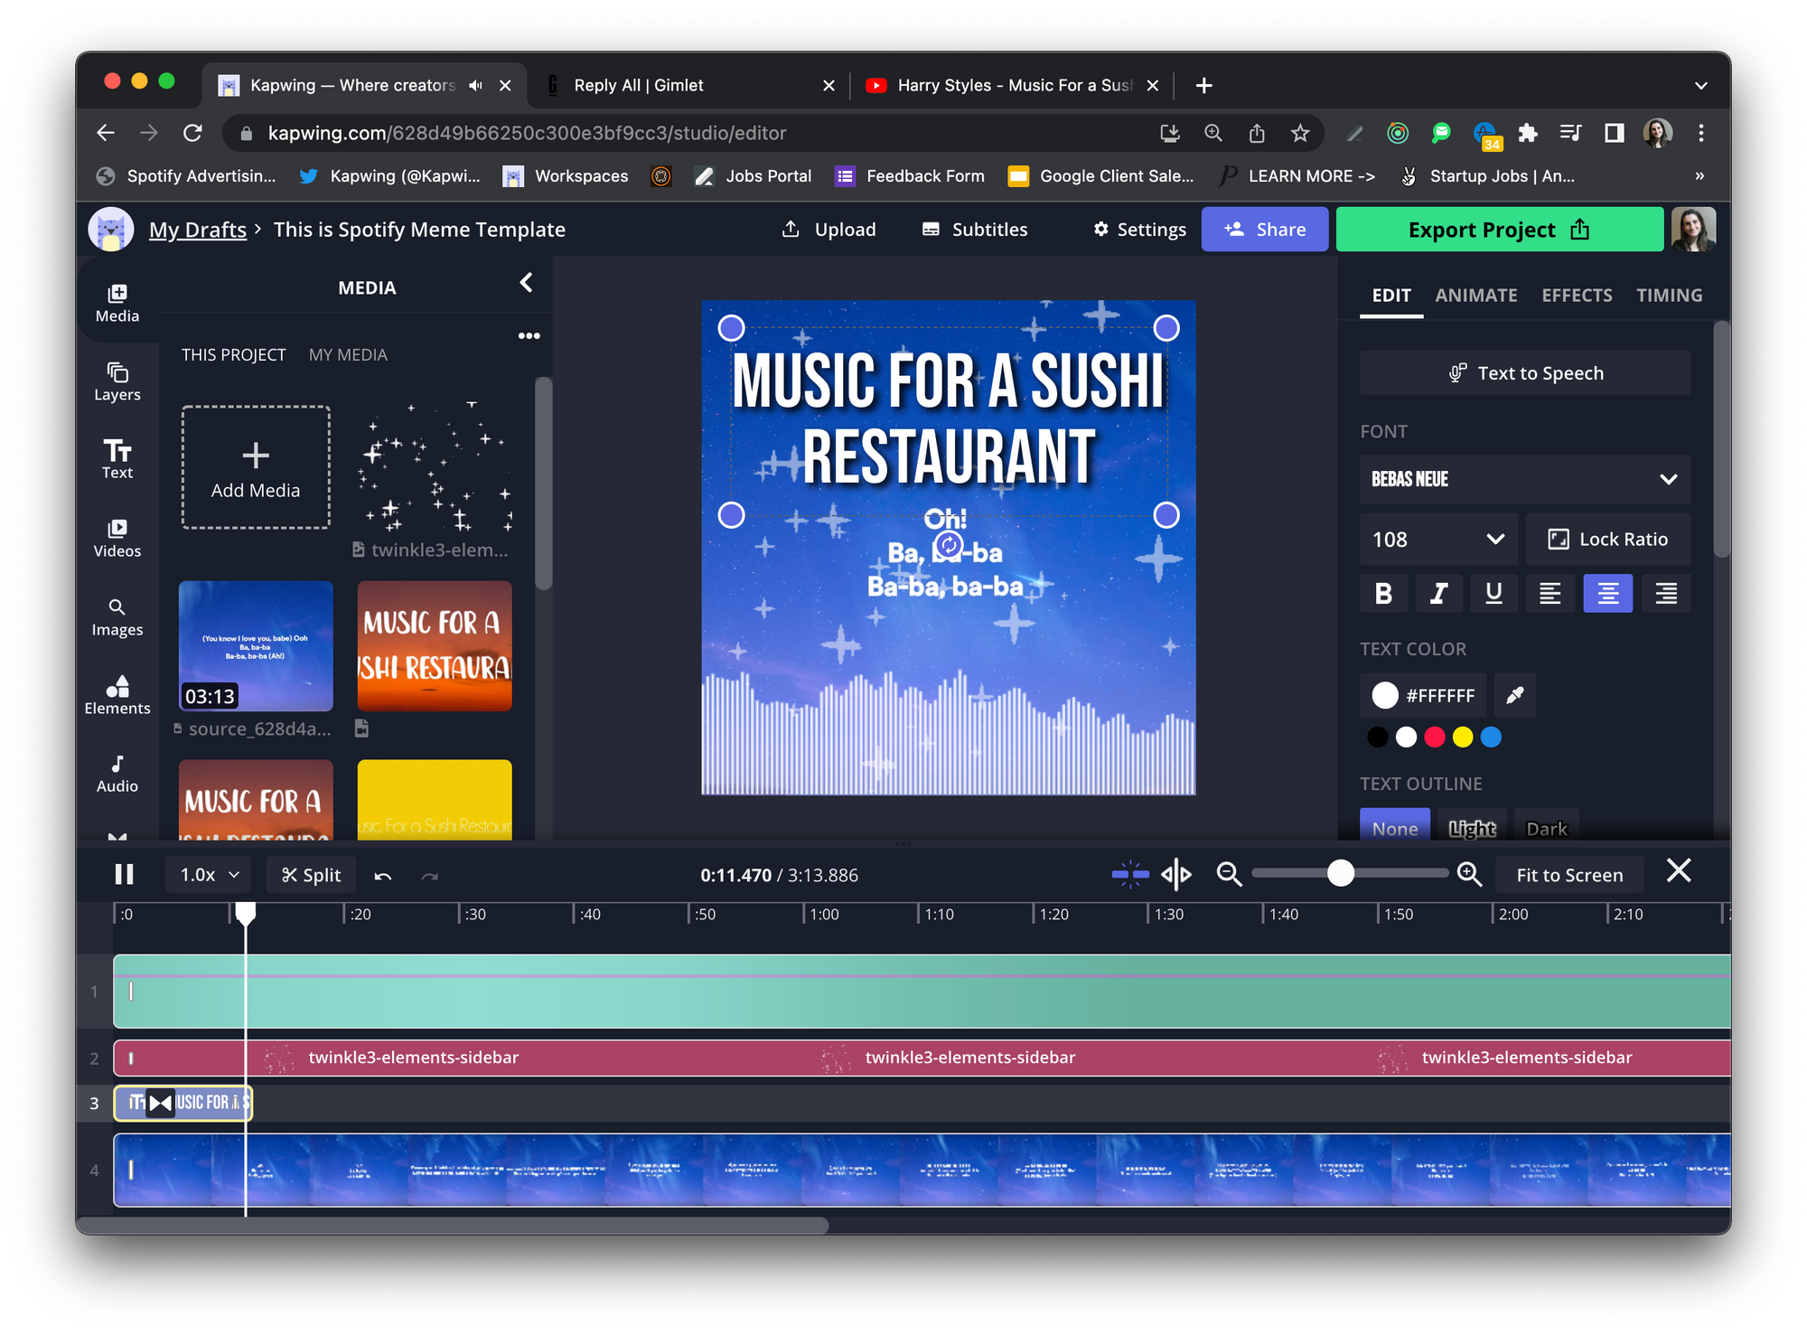Image resolution: width=1807 pixels, height=1335 pixels.
Task: Click the source video thumbnail labeled 03:13
Action: tap(256, 645)
